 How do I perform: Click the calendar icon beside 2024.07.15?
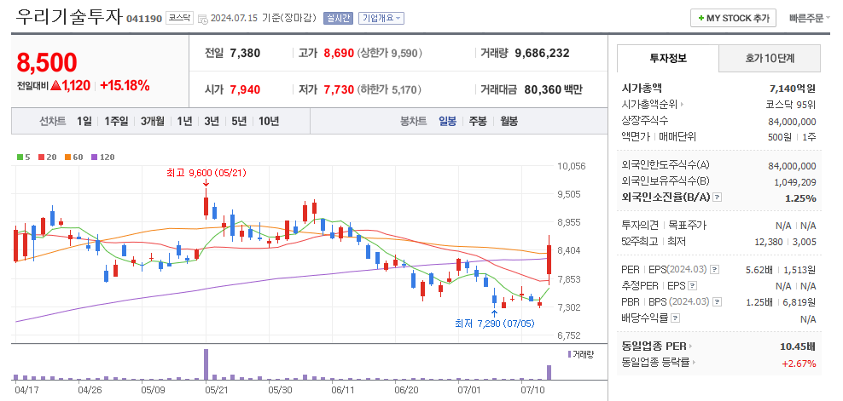[203, 19]
